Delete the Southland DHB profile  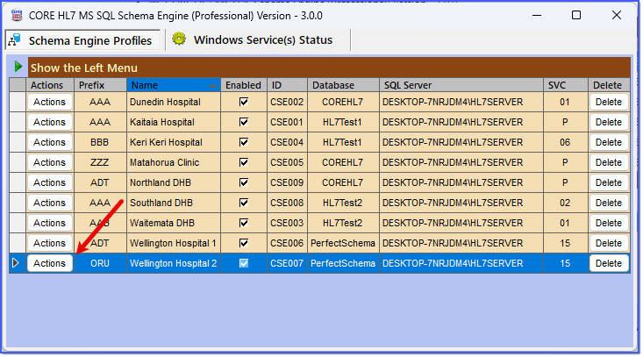(x=609, y=203)
